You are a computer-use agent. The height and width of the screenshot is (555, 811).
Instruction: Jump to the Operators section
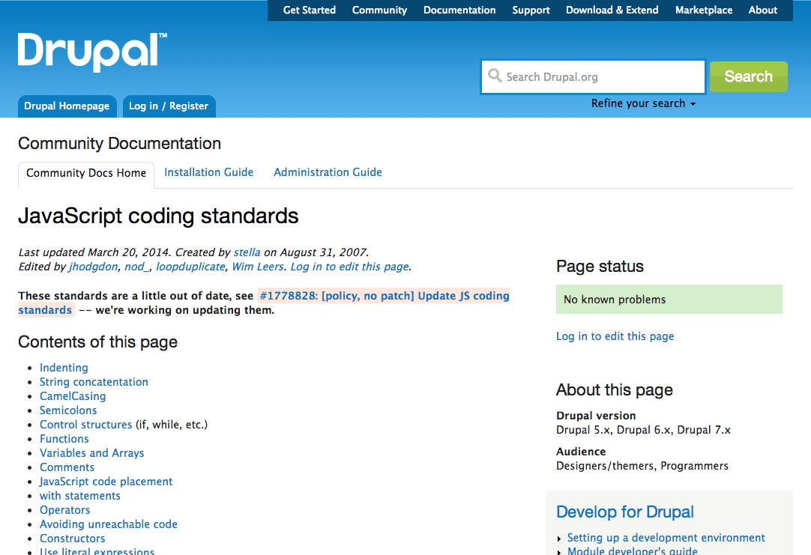(64, 509)
